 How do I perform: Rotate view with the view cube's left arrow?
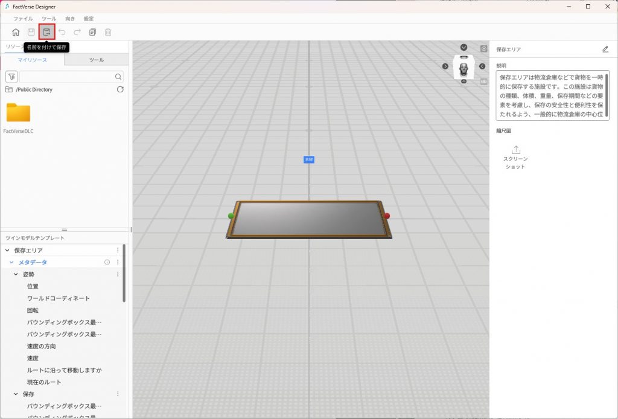[445, 66]
